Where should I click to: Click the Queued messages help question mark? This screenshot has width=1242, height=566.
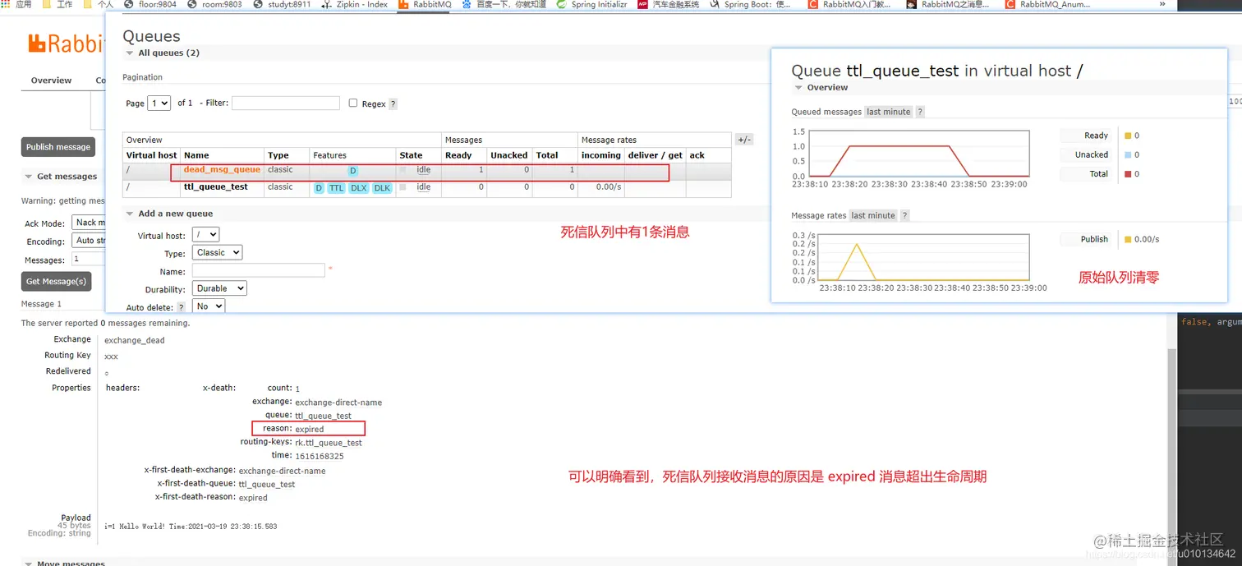click(x=920, y=112)
